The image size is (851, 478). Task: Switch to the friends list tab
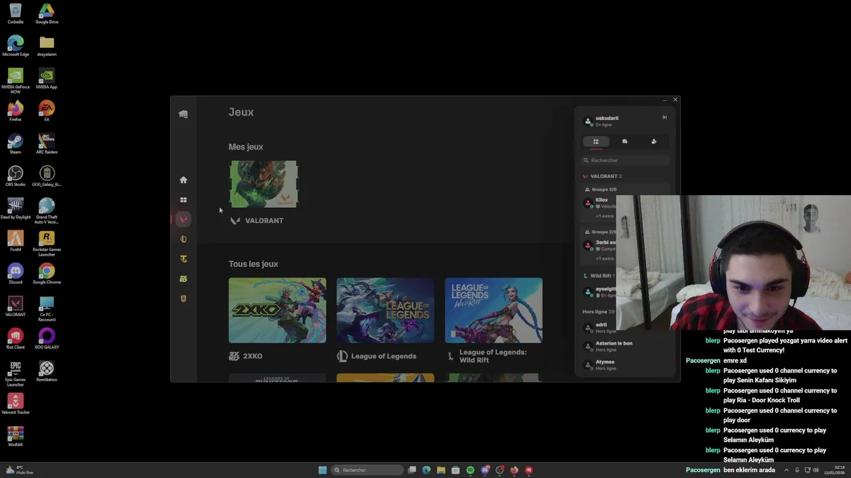[x=596, y=141]
